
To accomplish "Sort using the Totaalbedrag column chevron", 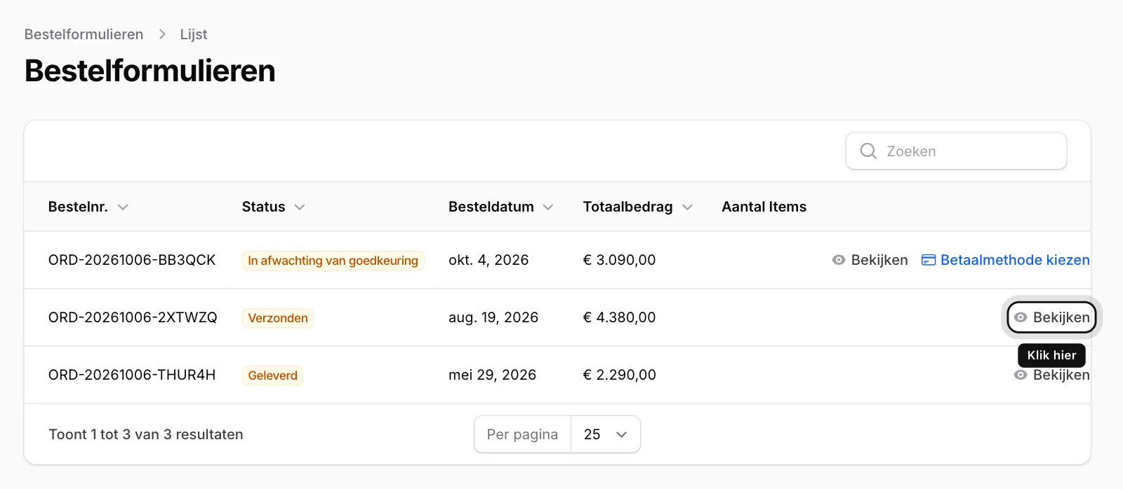I will pos(687,207).
